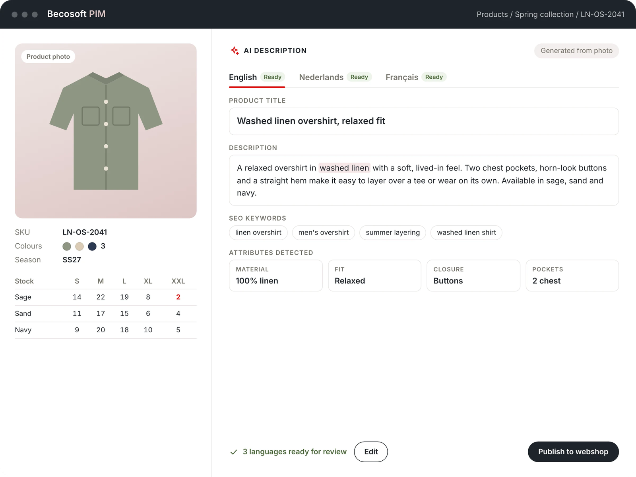Click the Navy XL stock value 10

click(148, 330)
